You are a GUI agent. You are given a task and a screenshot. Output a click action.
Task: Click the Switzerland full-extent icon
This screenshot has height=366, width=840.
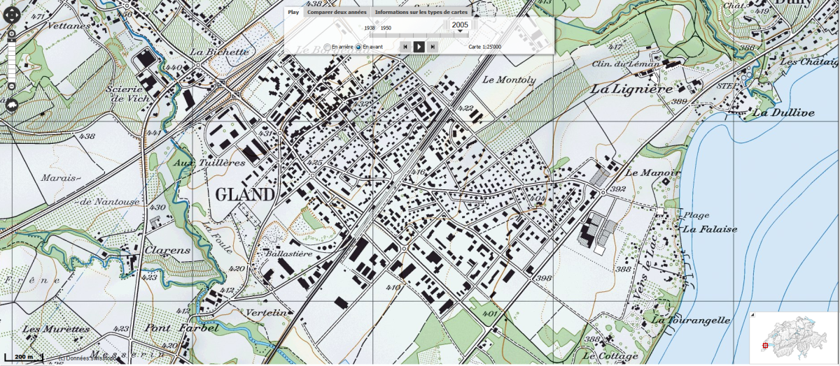pyautogui.click(x=12, y=105)
